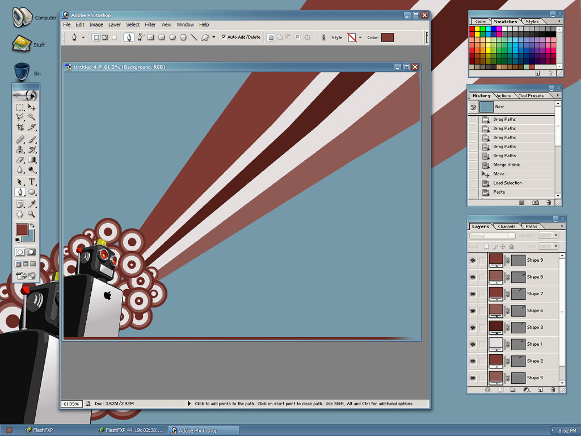Click the foreground color swatch in toolbox
Screen dimensions: 581x436
click(22, 229)
